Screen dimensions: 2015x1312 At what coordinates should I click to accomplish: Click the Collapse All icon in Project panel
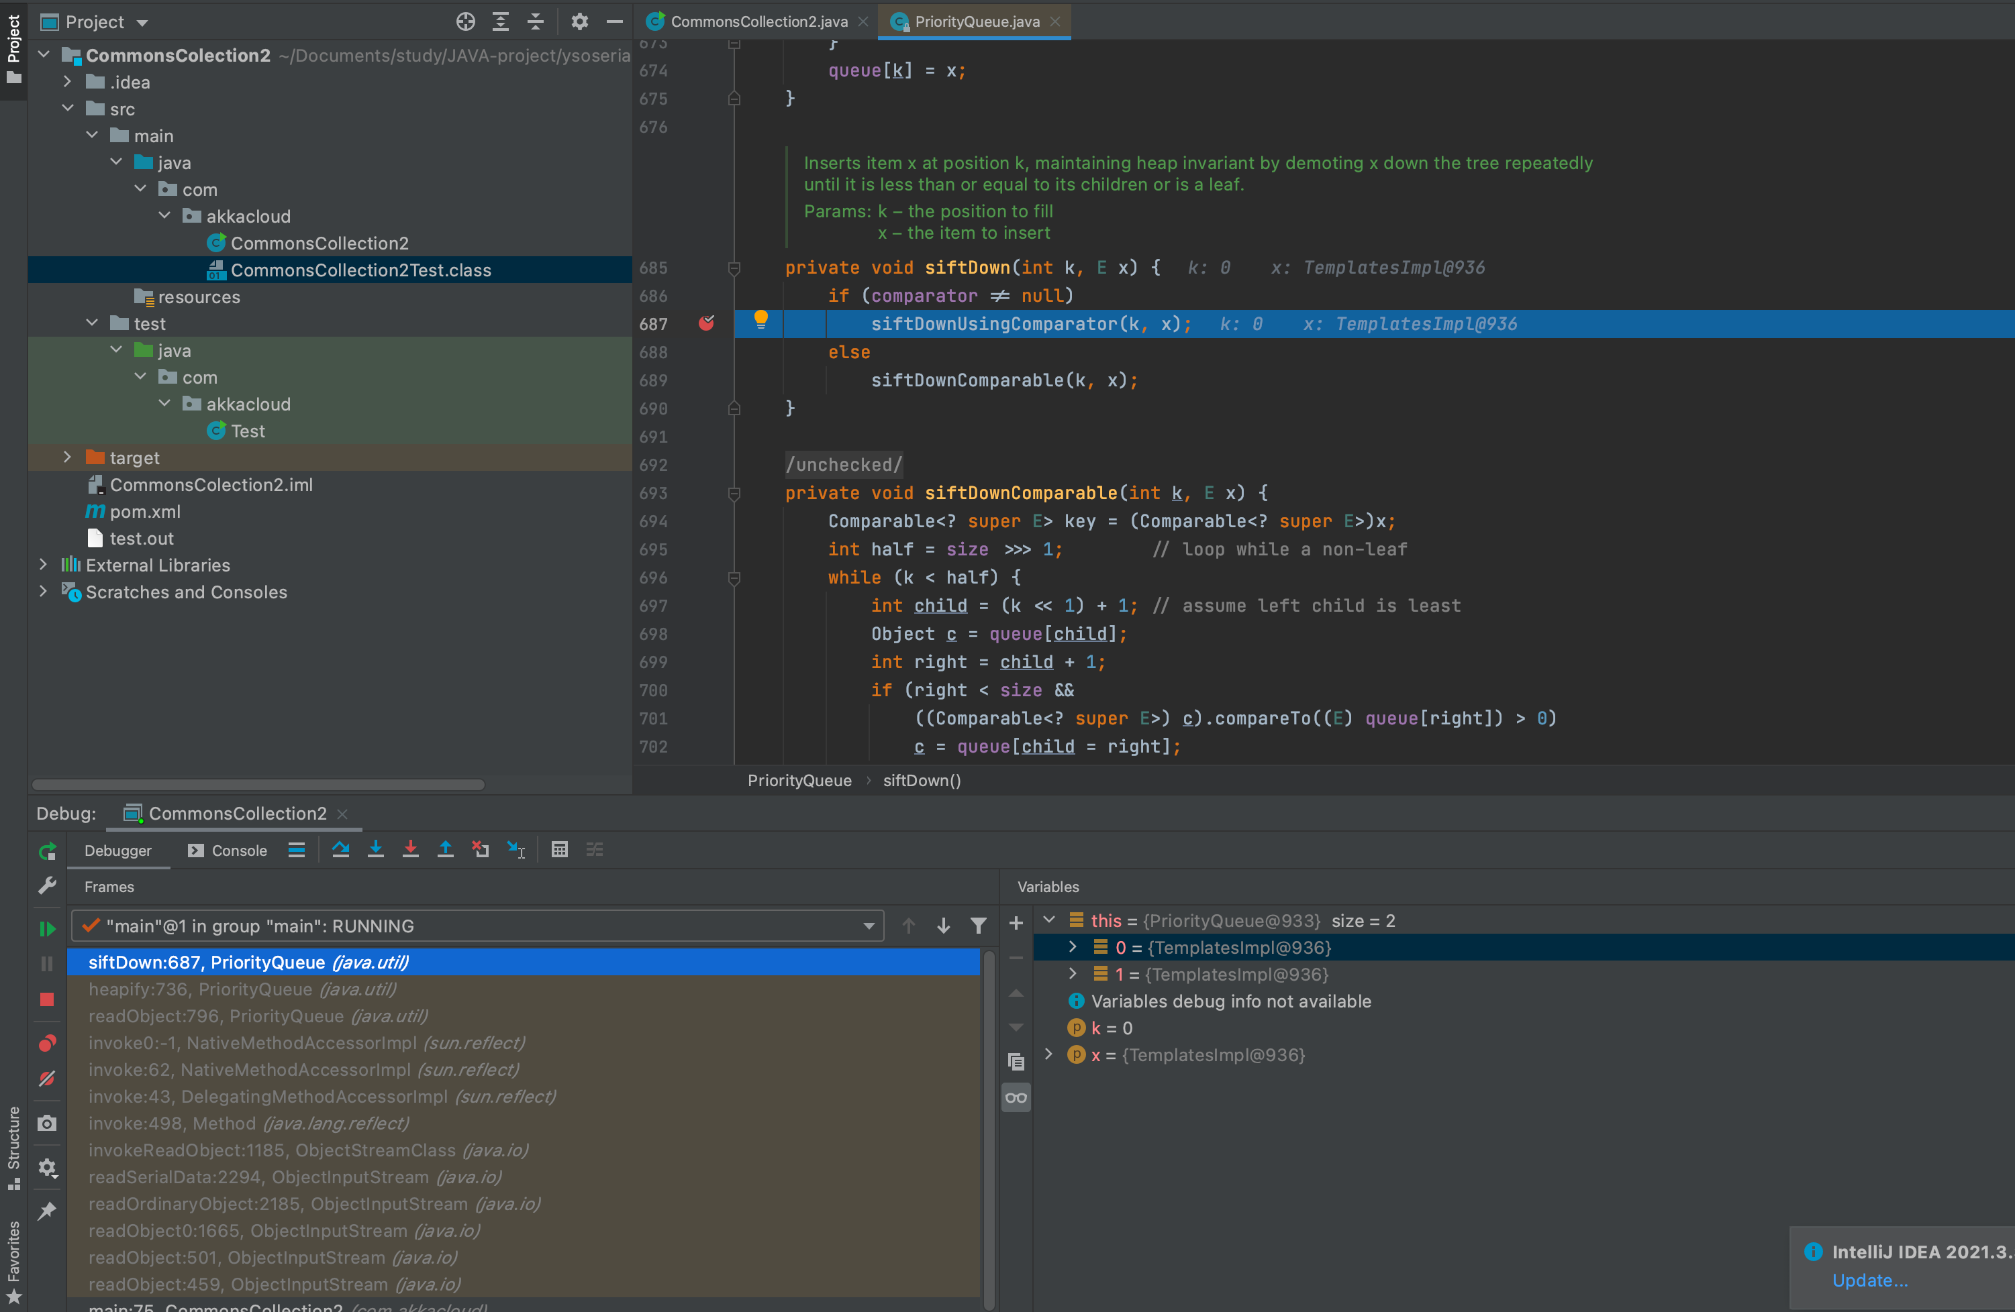[x=535, y=22]
